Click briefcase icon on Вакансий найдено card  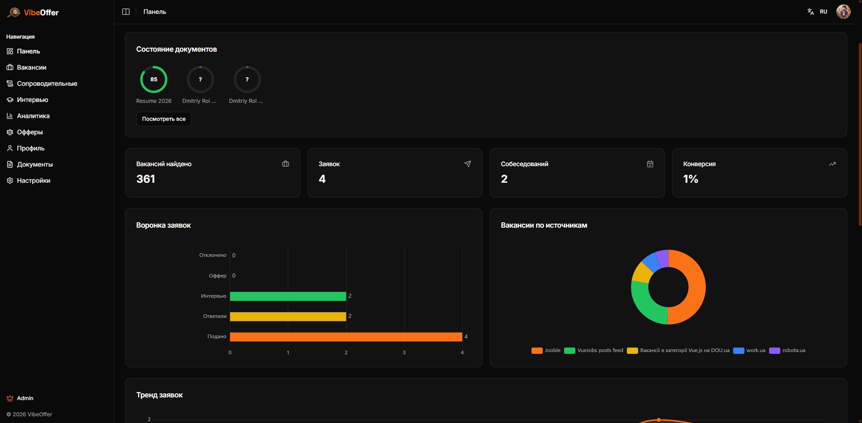click(286, 164)
